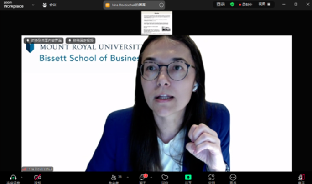The height and width of the screenshot is (184, 312).
Task: Open the View (视图) menu
Action: pos(264,5)
